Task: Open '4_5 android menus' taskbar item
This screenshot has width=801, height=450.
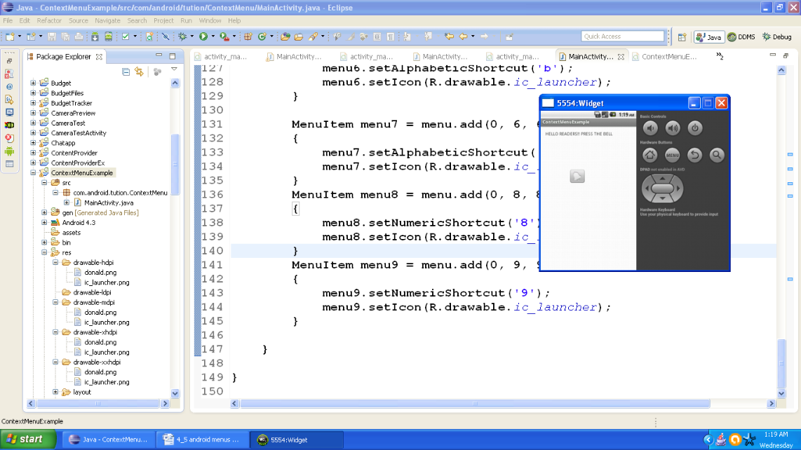Action: coord(201,439)
